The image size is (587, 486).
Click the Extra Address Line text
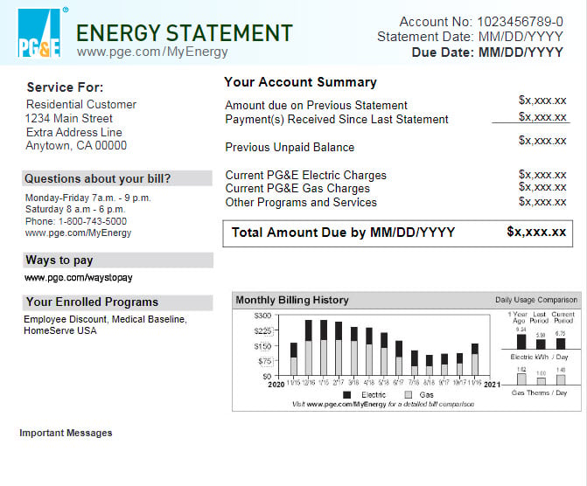point(74,132)
